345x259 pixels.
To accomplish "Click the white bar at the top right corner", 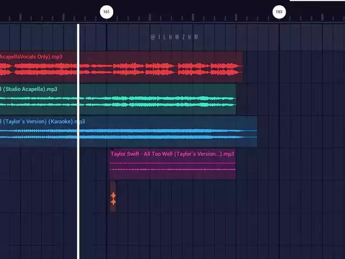I will pyautogui.click(x=317, y=1).
